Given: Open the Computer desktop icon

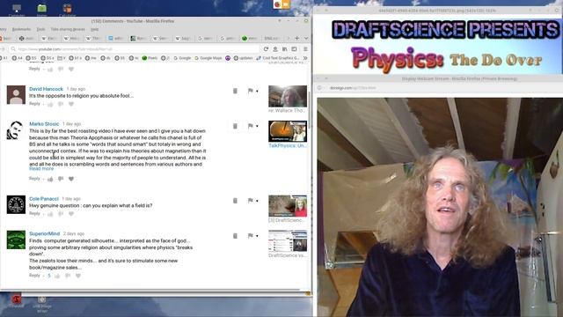Looking at the screenshot, I should [x=17, y=10].
